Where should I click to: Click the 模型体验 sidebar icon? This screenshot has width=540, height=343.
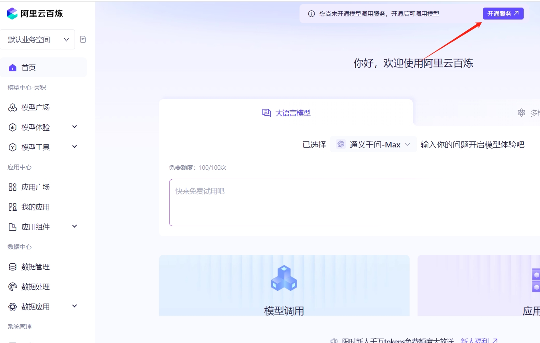[13, 127]
